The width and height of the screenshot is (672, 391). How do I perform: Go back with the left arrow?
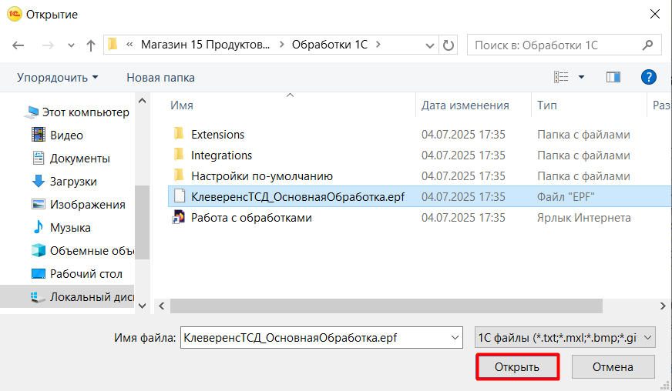(18, 45)
